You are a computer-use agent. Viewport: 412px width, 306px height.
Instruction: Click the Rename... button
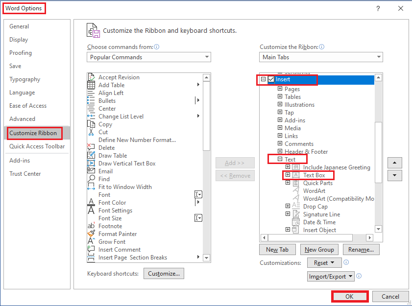point(361,250)
